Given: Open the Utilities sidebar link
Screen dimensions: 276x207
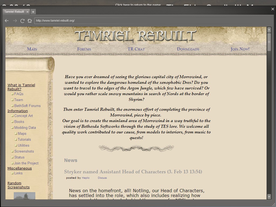Looking at the screenshot, I should 23,145.
